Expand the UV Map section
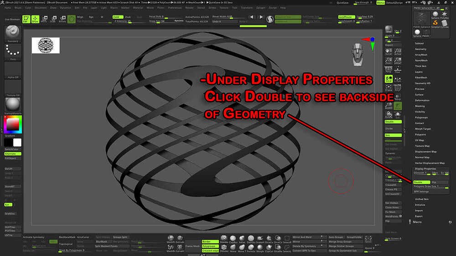Image resolution: width=456 pixels, height=256 pixels. (x=420, y=140)
